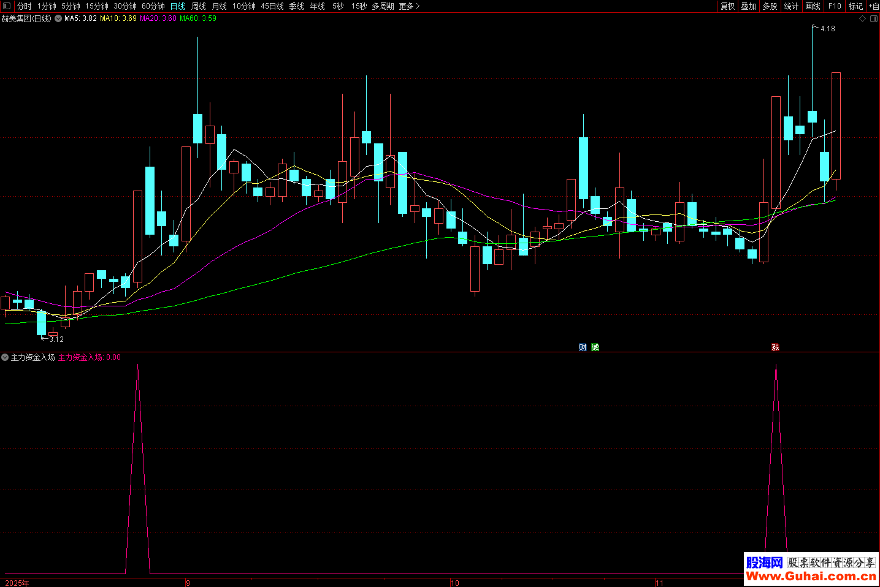Viewport: 880px width, 587px height.
Task: Expand the 主力资金入场 indicator dropdown
Action: click(5, 357)
